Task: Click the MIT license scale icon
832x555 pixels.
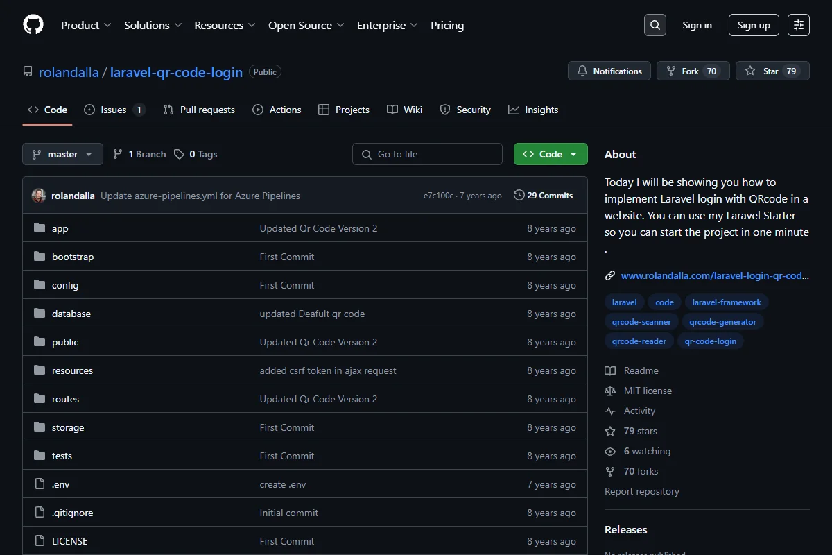Action: [610, 391]
